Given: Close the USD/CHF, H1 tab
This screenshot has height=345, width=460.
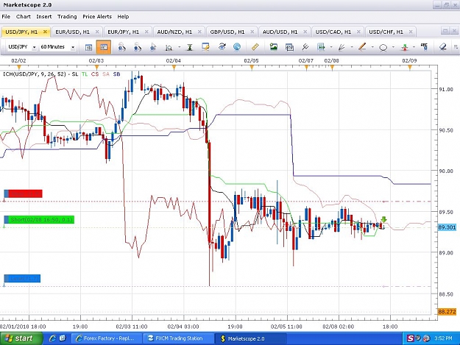Looking at the screenshot, I should (411, 32).
